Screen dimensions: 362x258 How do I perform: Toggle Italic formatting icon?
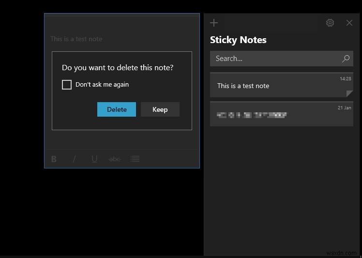[74, 159]
